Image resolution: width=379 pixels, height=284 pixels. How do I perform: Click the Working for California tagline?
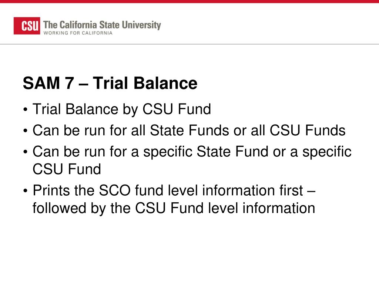coord(78,33)
